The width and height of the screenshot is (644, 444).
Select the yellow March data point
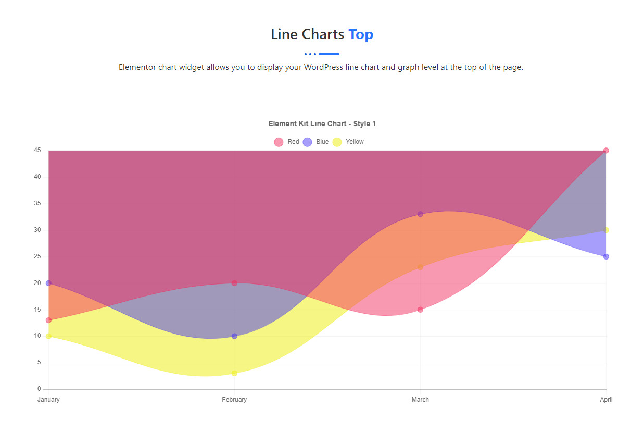(x=420, y=267)
